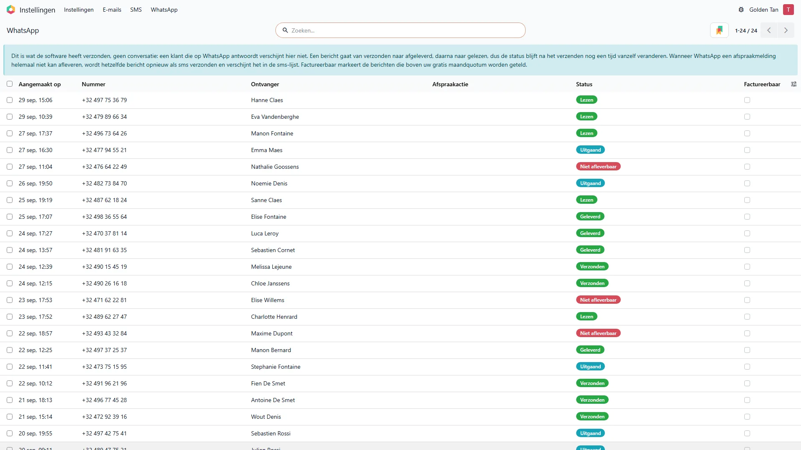This screenshot has width=801, height=450.
Task: Select the row checkbox for Hanne Claes
Action: 10,100
